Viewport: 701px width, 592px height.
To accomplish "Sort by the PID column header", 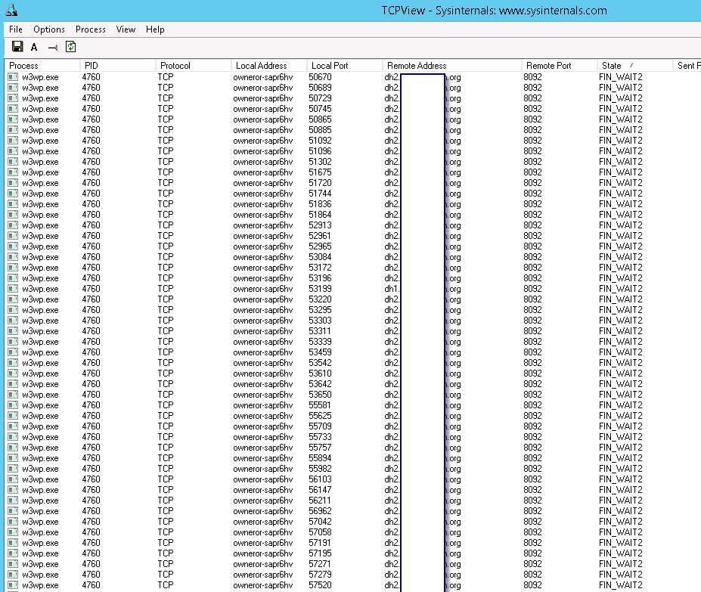I will pyautogui.click(x=117, y=66).
